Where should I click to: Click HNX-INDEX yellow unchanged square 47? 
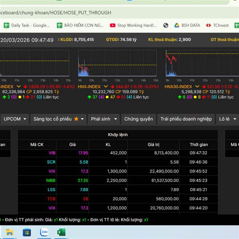point(110,97)
